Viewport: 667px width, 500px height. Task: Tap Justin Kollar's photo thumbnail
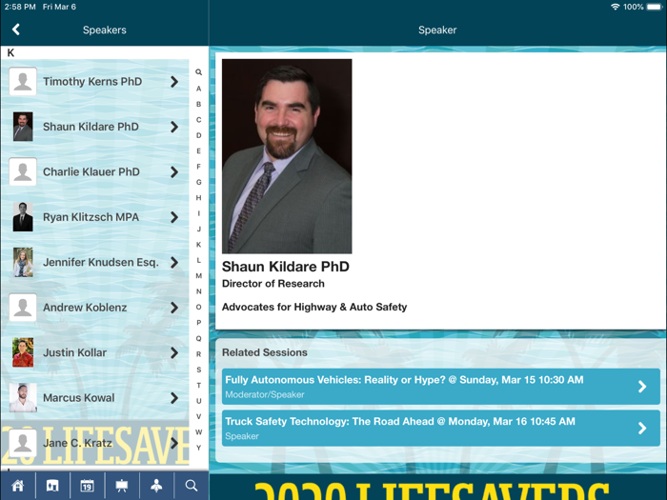click(23, 352)
